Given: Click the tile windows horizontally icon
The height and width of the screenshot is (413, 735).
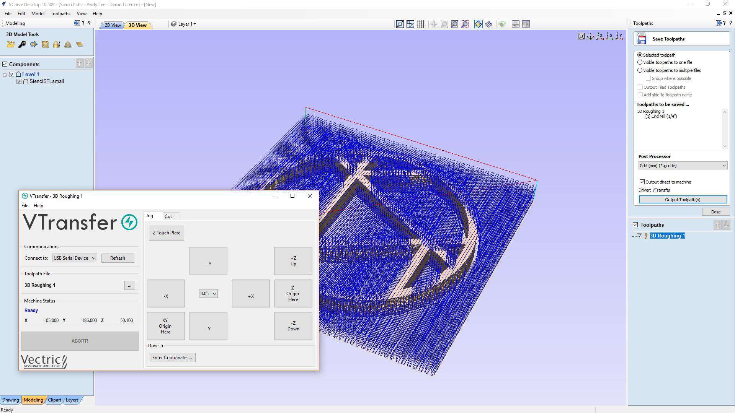Looking at the screenshot, I should click(x=515, y=24).
